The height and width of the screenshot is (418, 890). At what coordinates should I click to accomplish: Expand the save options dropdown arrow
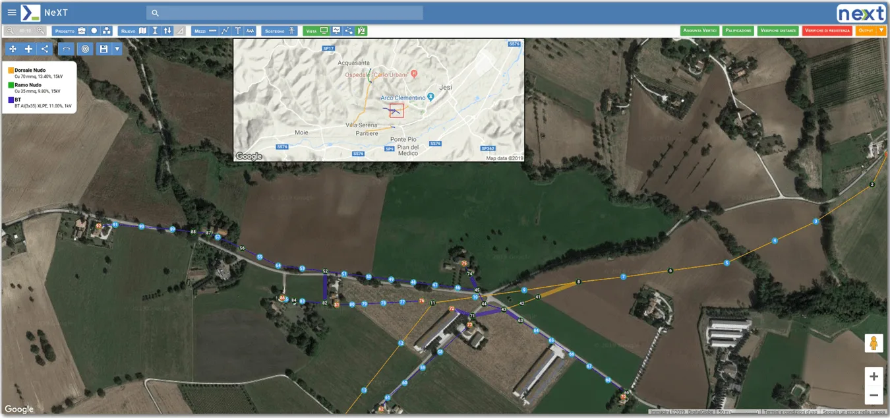coord(117,49)
